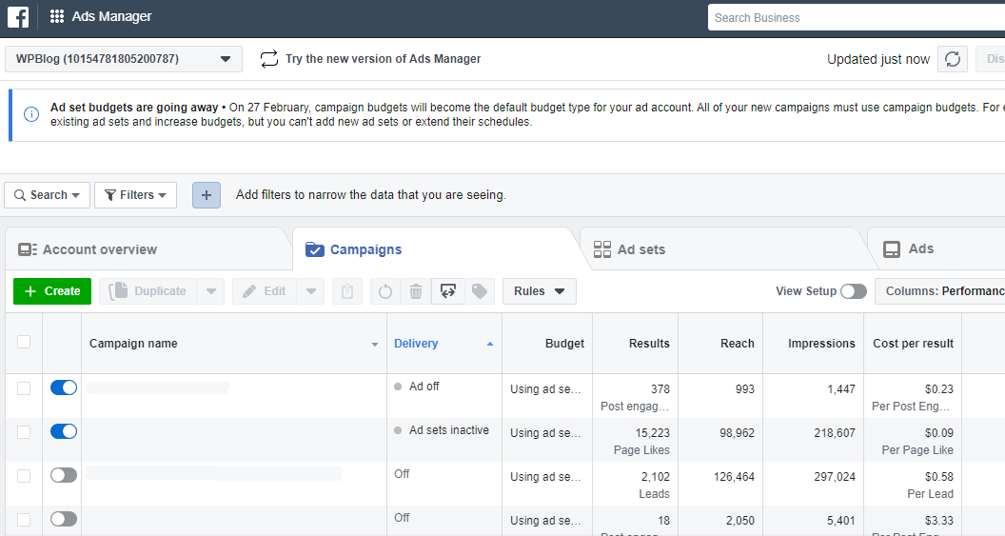This screenshot has width=1005, height=536.
Task: Toggle the View Setup switch
Action: pyautogui.click(x=854, y=291)
